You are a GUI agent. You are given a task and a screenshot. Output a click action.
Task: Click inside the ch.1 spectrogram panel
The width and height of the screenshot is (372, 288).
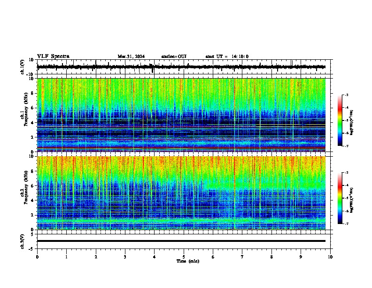click(x=181, y=115)
